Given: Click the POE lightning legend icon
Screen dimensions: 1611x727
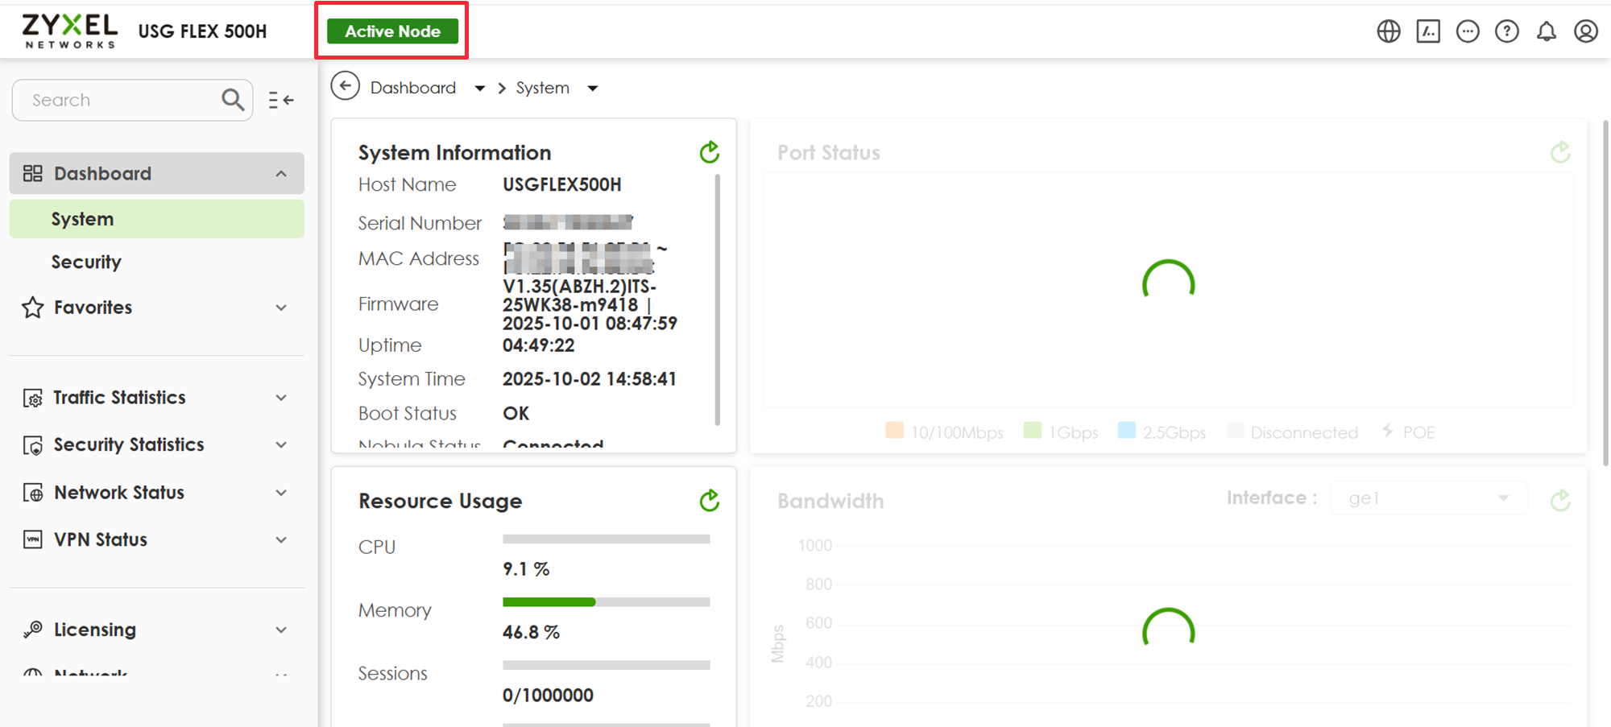Looking at the screenshot, I should 1387,431.
